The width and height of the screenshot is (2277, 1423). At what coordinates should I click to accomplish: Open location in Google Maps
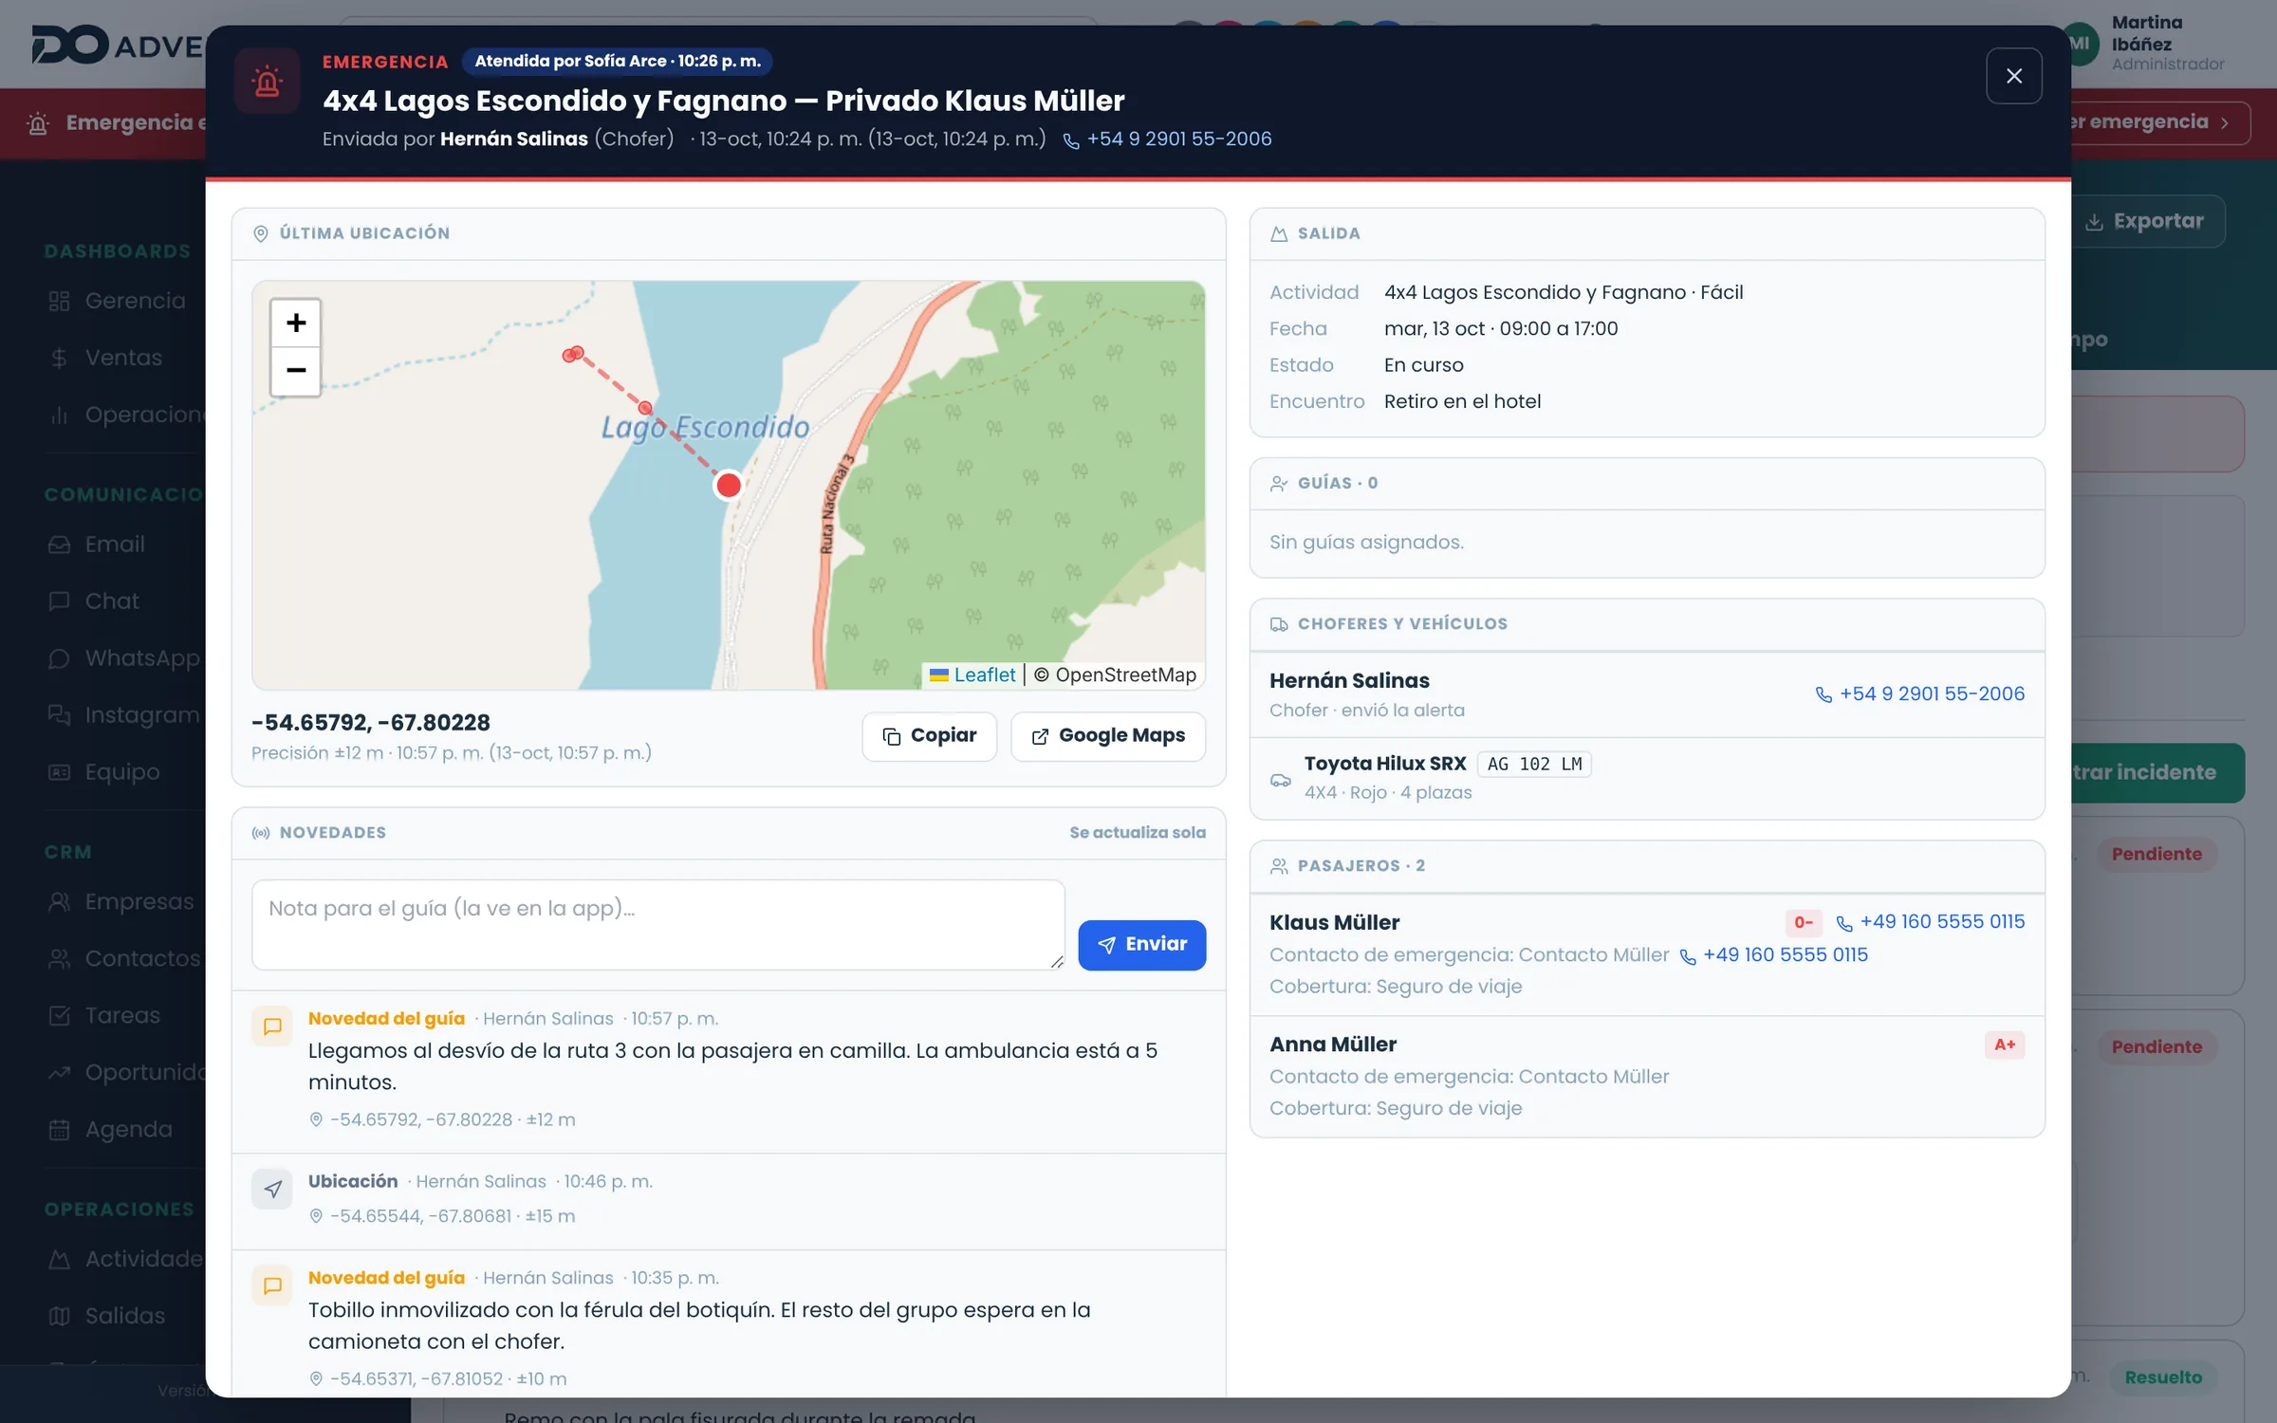pyautogui.click(x=1108, y=736)
